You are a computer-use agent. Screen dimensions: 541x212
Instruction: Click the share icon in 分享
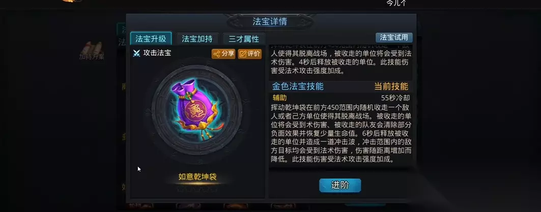[x=217, y=54]
